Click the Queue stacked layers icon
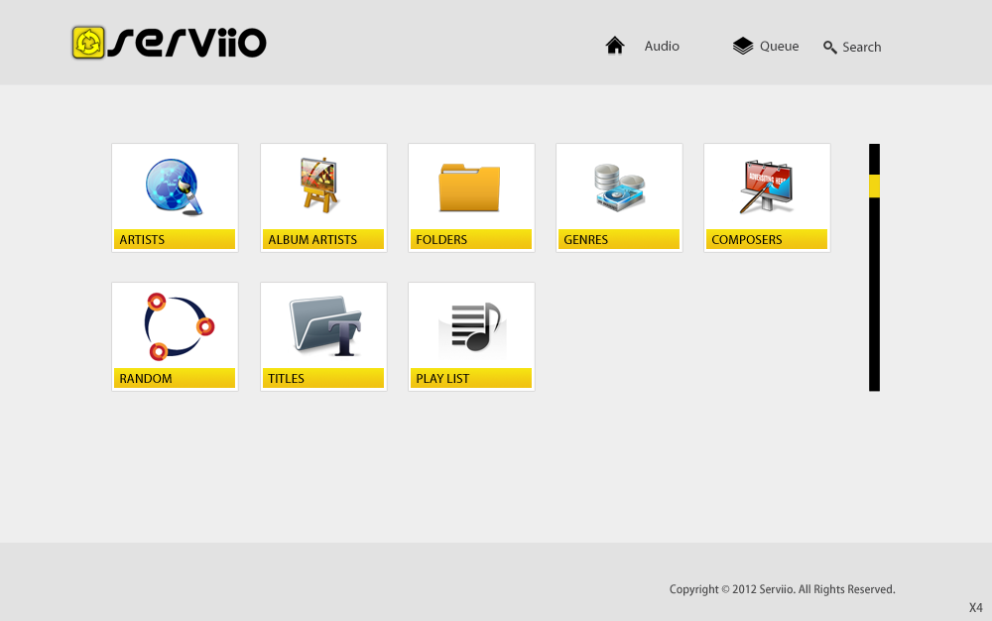Image resolution: width=992 pixels, height=621 pixels. (743, 46)
